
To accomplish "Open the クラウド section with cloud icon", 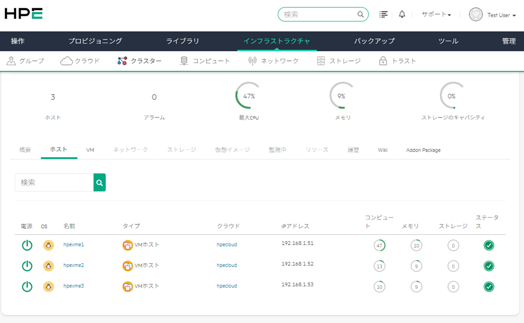I will [x=80, y=61].
